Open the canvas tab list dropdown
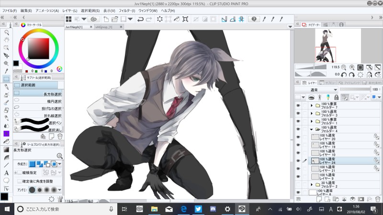This screenshot has height=215, width=383. coord(290,27)
